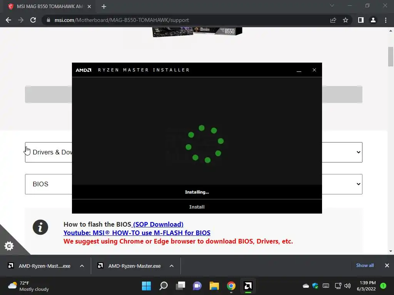Open Windows Search from the taskbar
This screenshot has height=295, width=394.
163,286
